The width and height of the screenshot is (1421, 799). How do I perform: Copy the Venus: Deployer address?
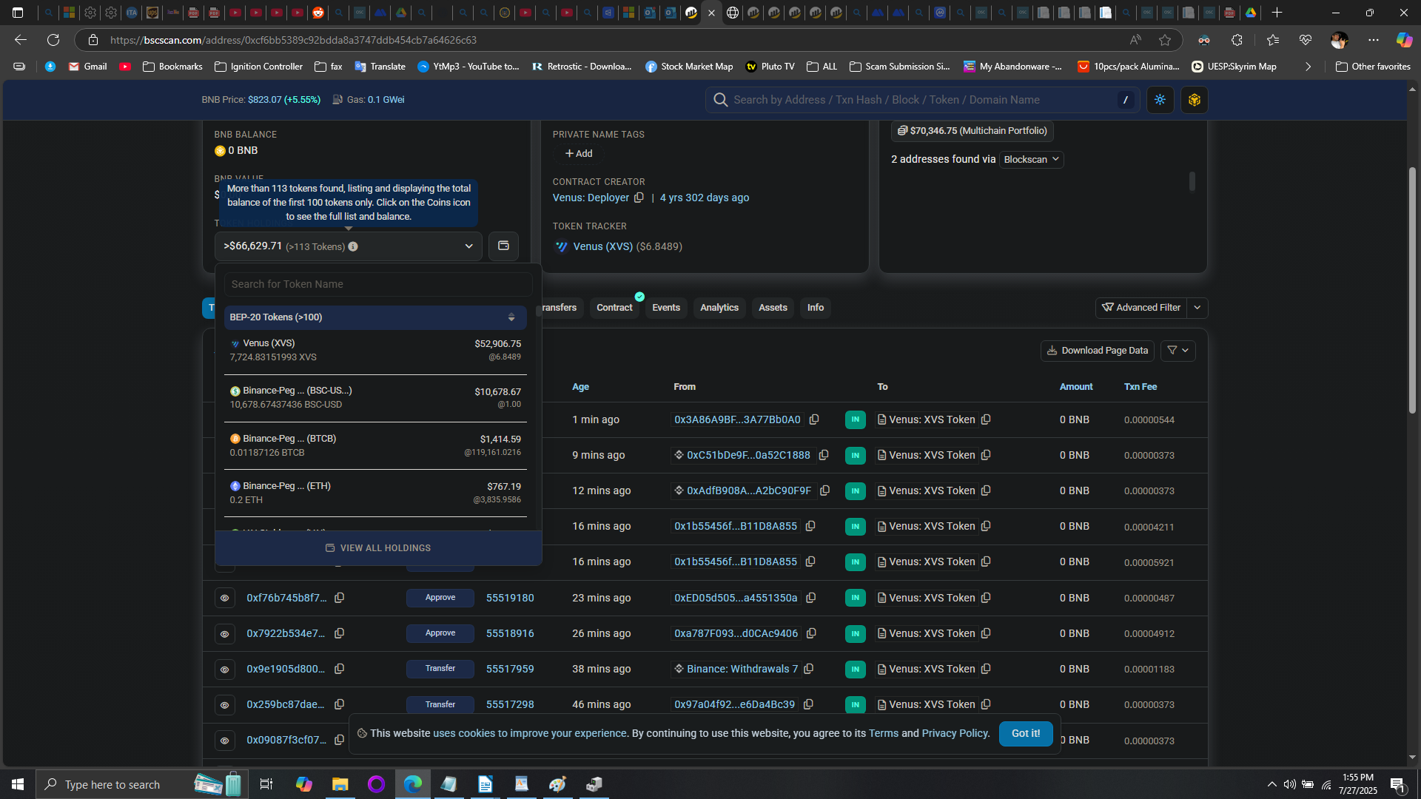[x=639, y=198]
